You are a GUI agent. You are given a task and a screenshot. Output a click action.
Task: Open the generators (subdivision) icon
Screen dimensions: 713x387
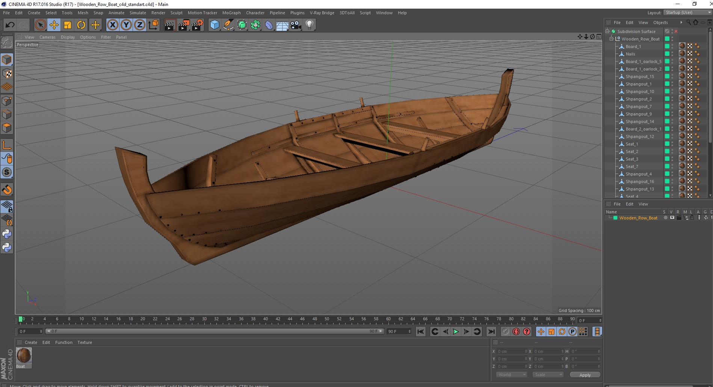tap(242, 25)
